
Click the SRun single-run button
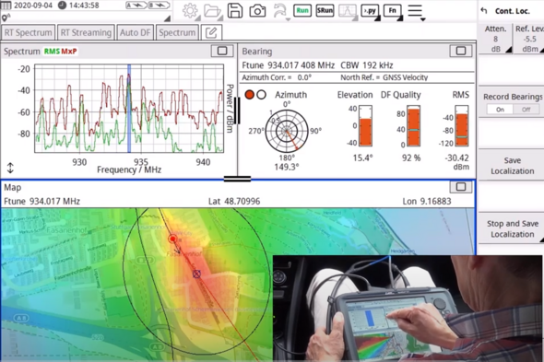click(325, 11)
